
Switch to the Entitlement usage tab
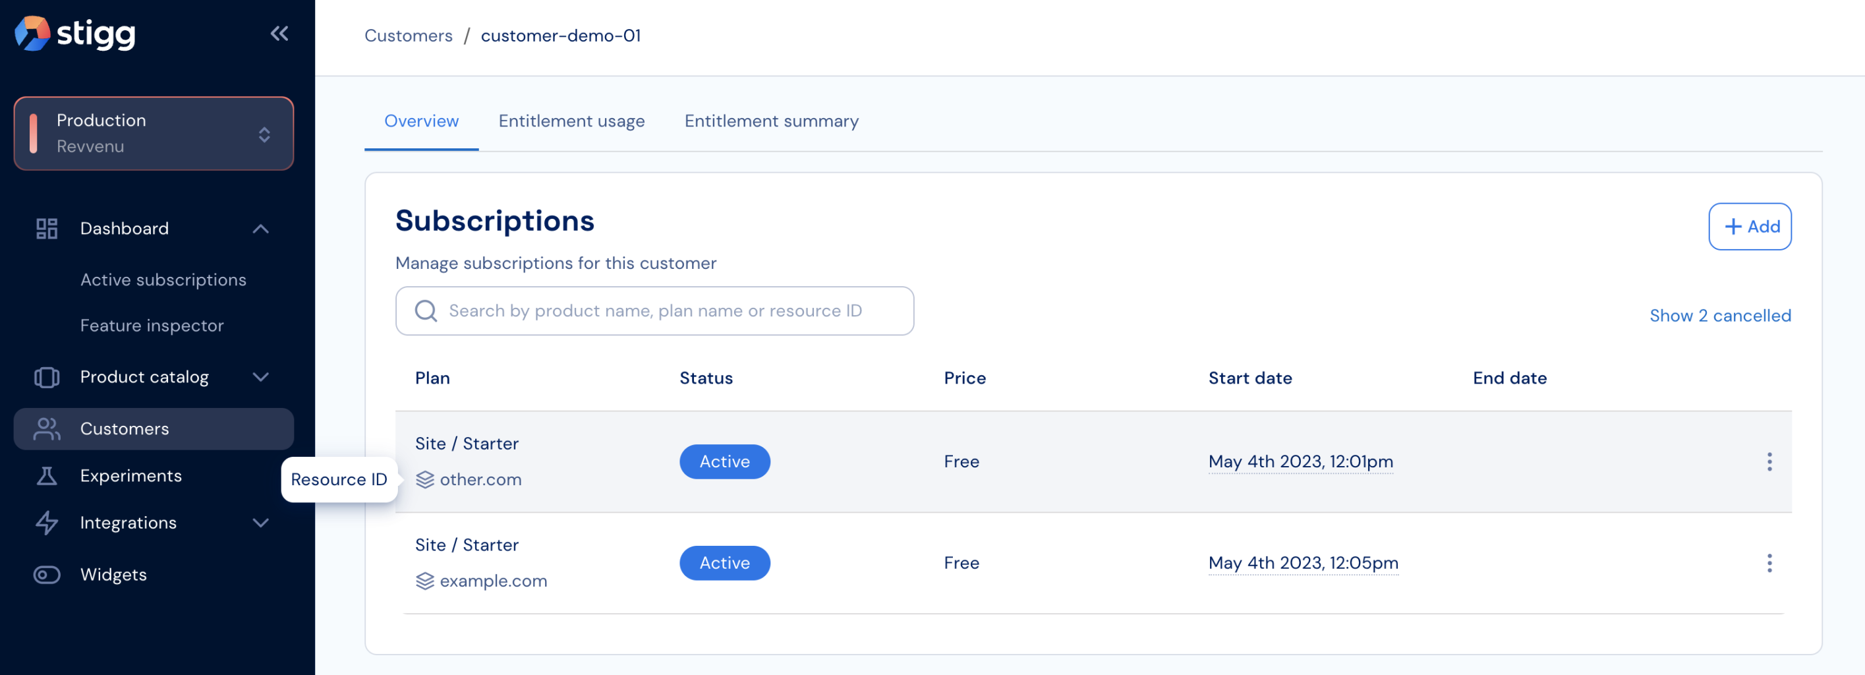pyautogui.click(x=571, y=121)
